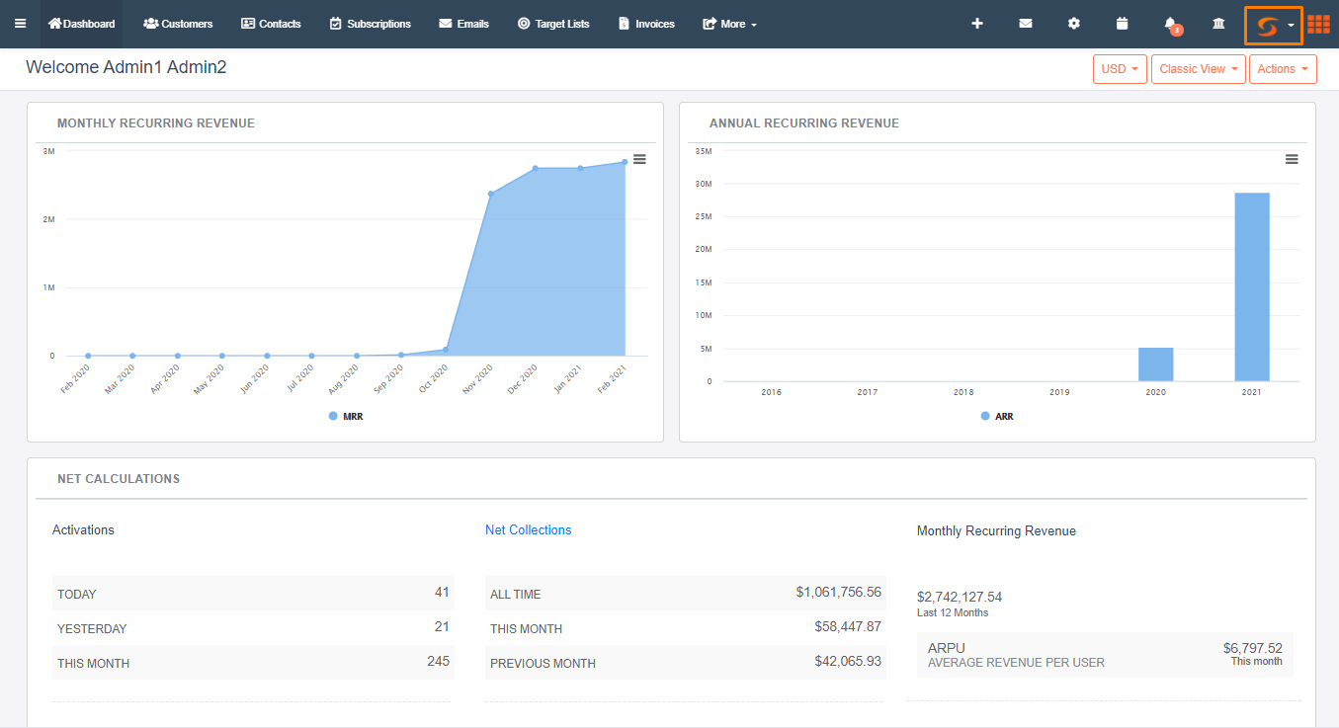
Task: Expand the More navigation dropdown
Action: point(729,24)
